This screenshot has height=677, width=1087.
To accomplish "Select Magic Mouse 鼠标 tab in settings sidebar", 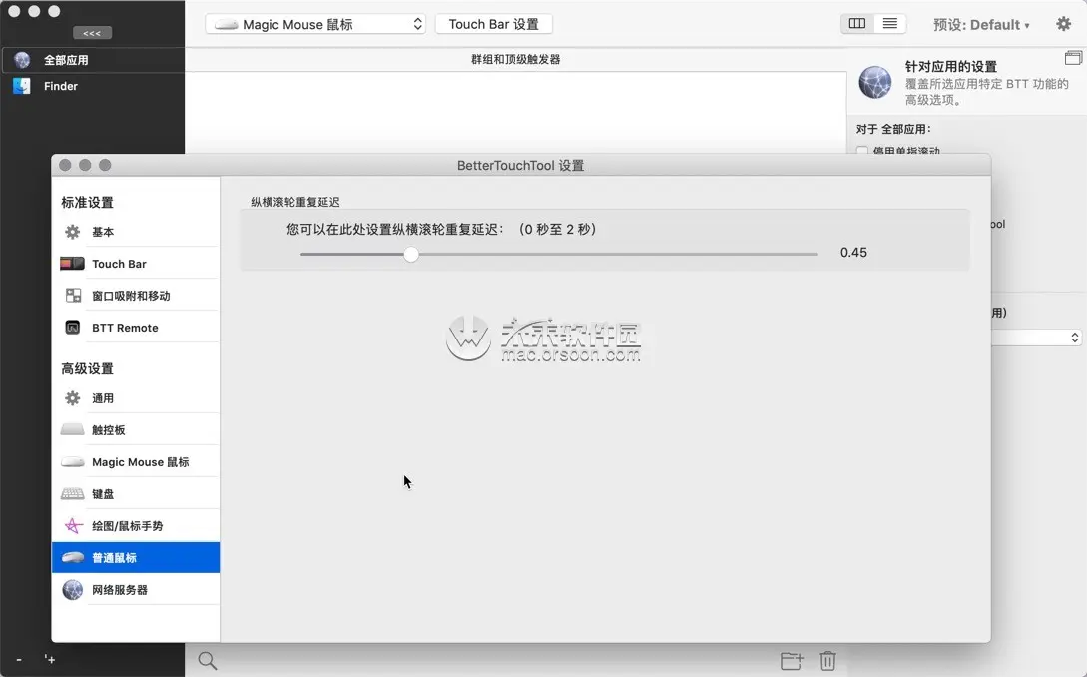I will pos(136,462).
